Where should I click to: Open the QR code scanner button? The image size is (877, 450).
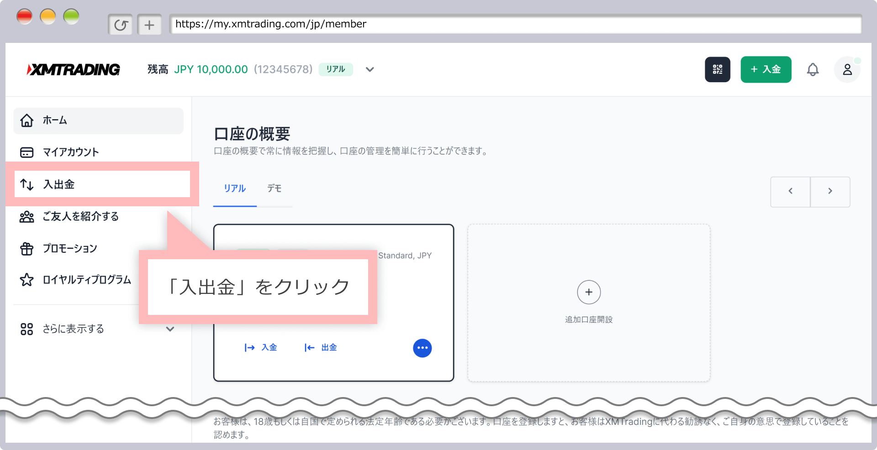coord(717,69)
